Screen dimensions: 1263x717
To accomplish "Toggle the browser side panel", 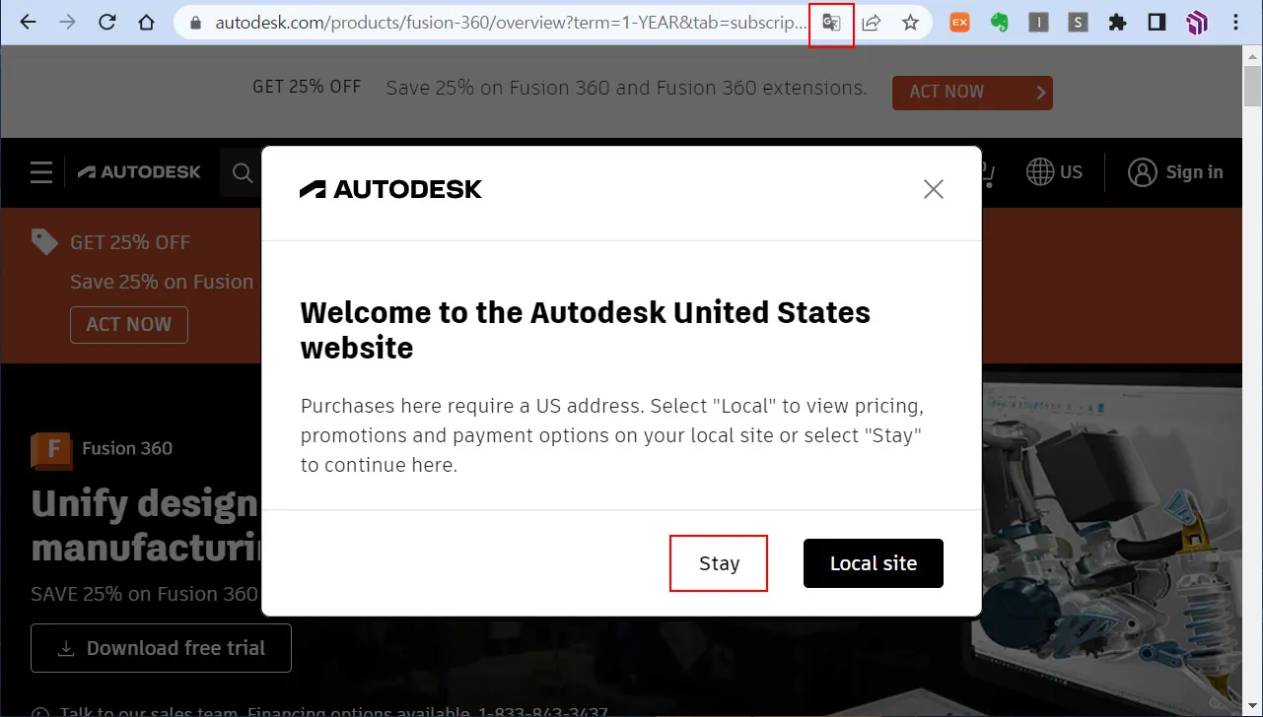I will [x=1157, y=23].
